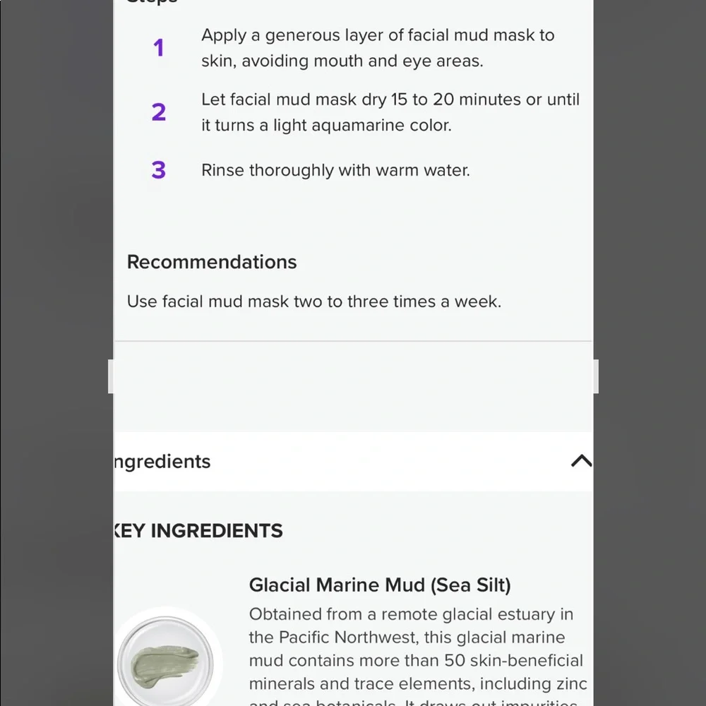This screenshot has height=706, width=706.
Task: Click the left edge handle of the panel
Action: (x=111, y=376)
